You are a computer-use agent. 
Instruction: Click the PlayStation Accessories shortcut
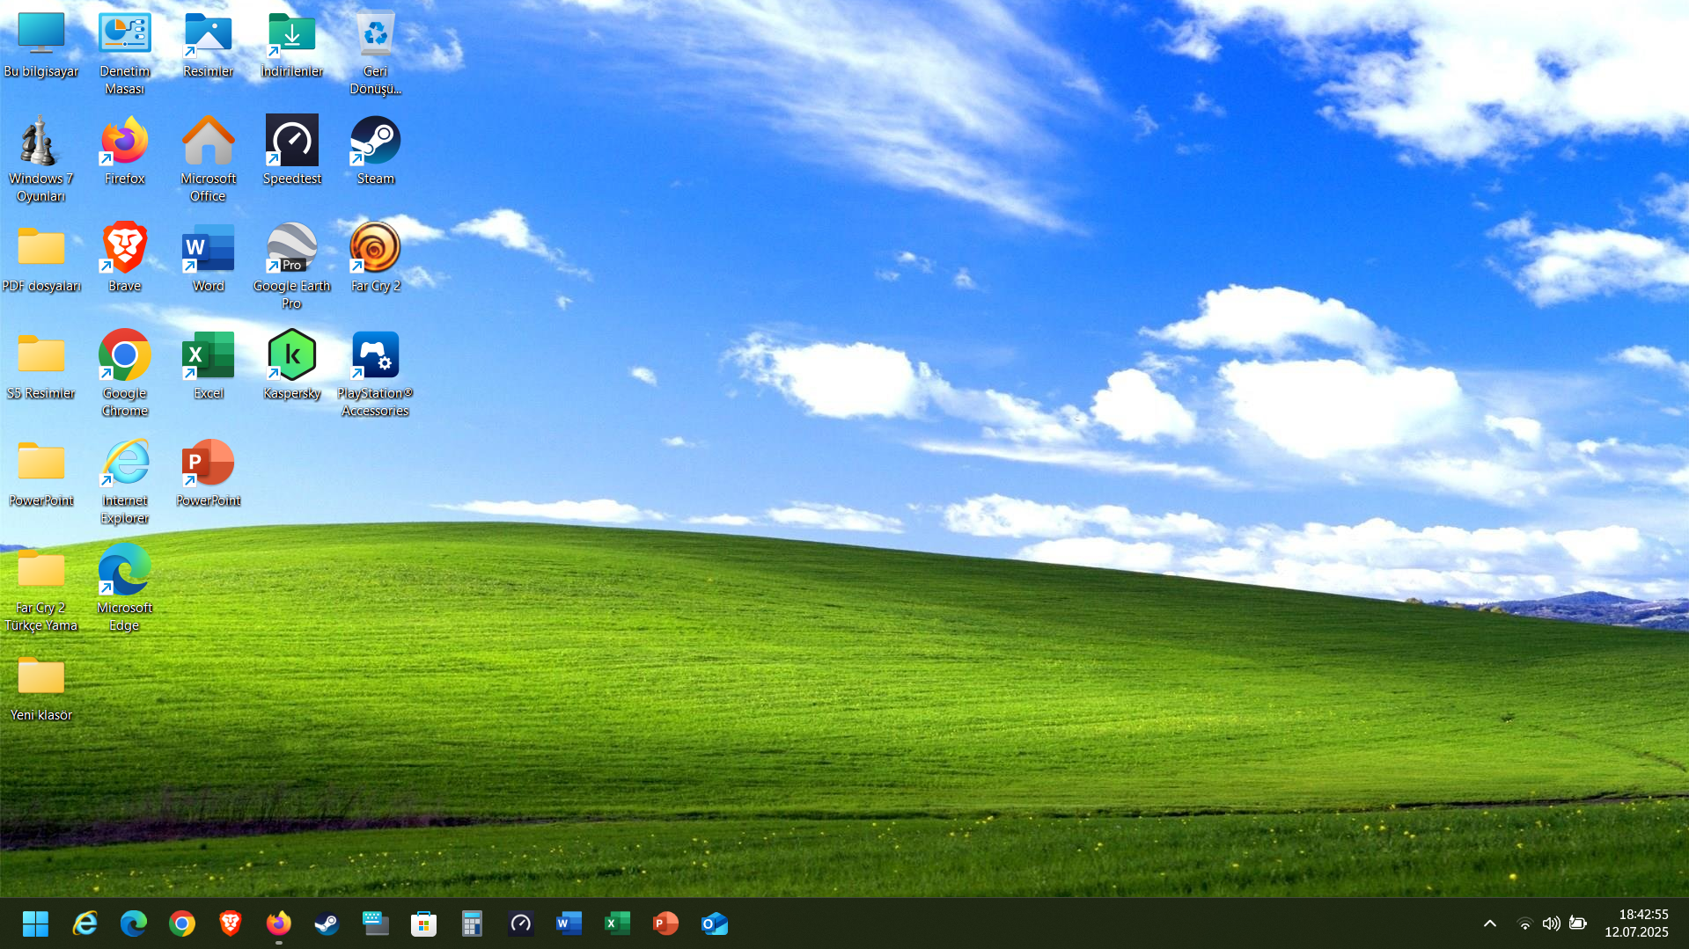(x=376, y=376)
